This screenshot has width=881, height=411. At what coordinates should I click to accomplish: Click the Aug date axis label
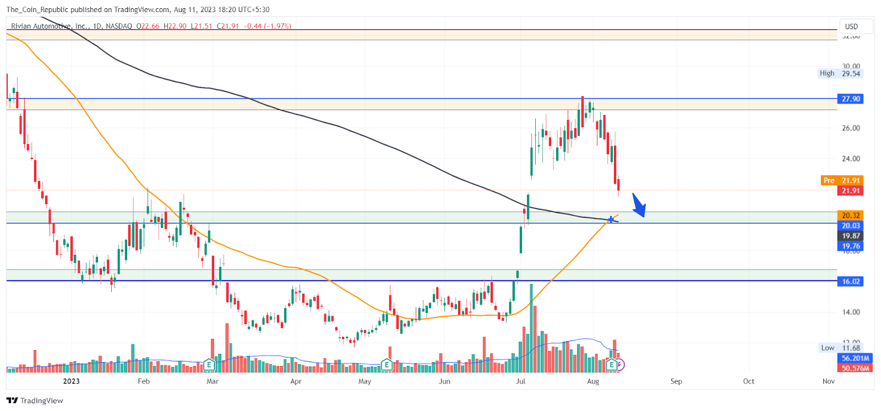(x=593, y=381)
